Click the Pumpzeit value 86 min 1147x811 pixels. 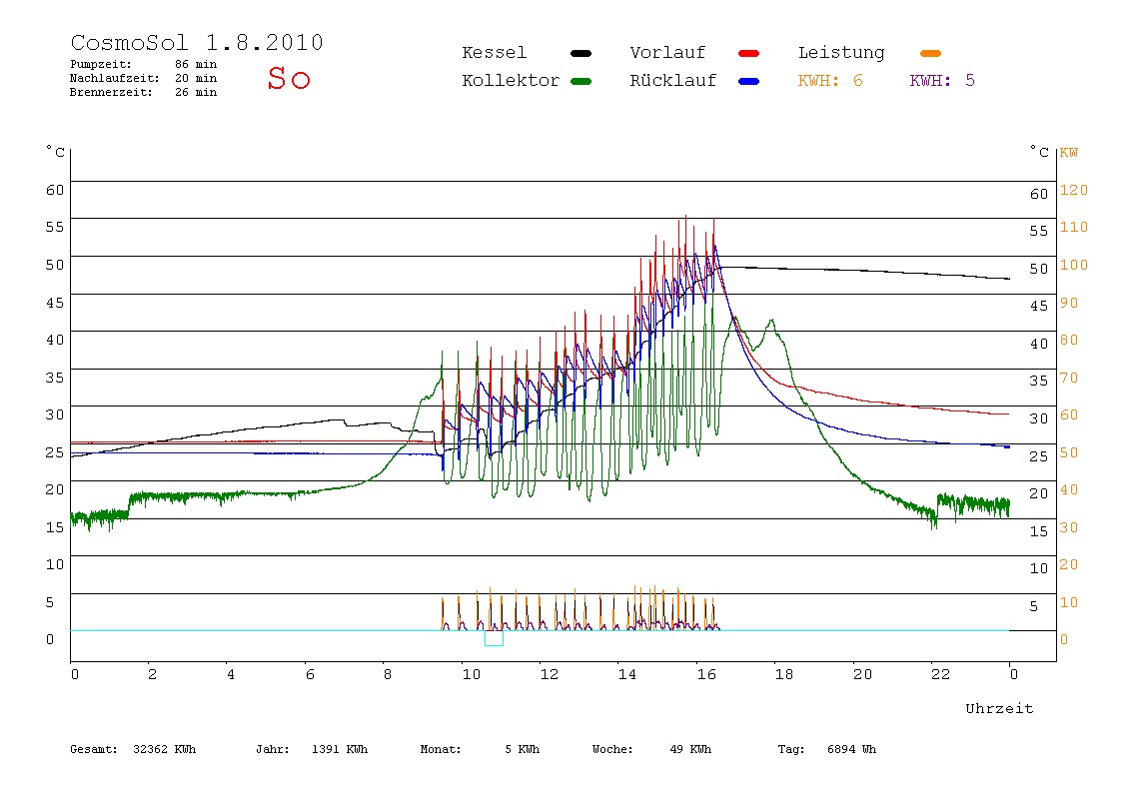(x=195, y=64)
